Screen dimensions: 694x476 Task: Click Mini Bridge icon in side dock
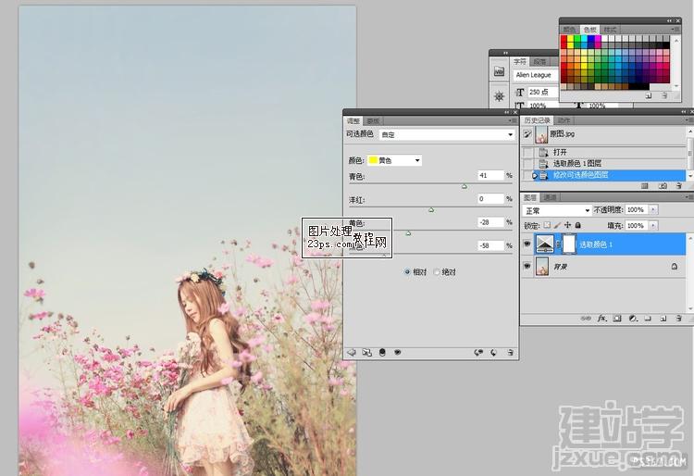[500, 71]
